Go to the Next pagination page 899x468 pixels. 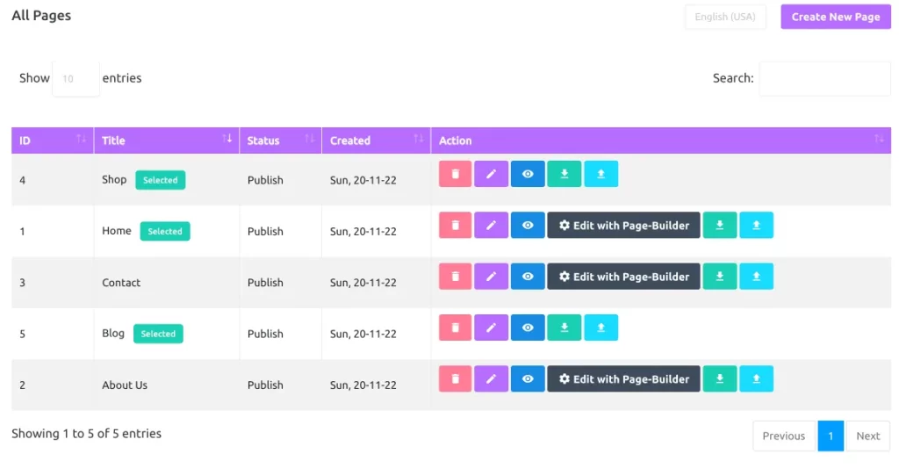click(867, 436)
